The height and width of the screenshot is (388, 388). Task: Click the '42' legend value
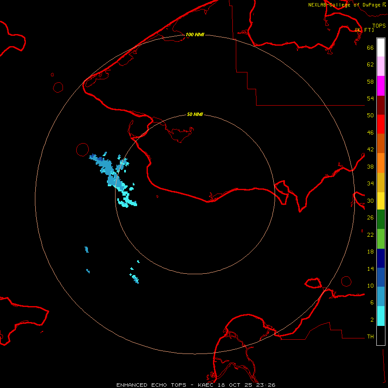[x=370, y=150]
